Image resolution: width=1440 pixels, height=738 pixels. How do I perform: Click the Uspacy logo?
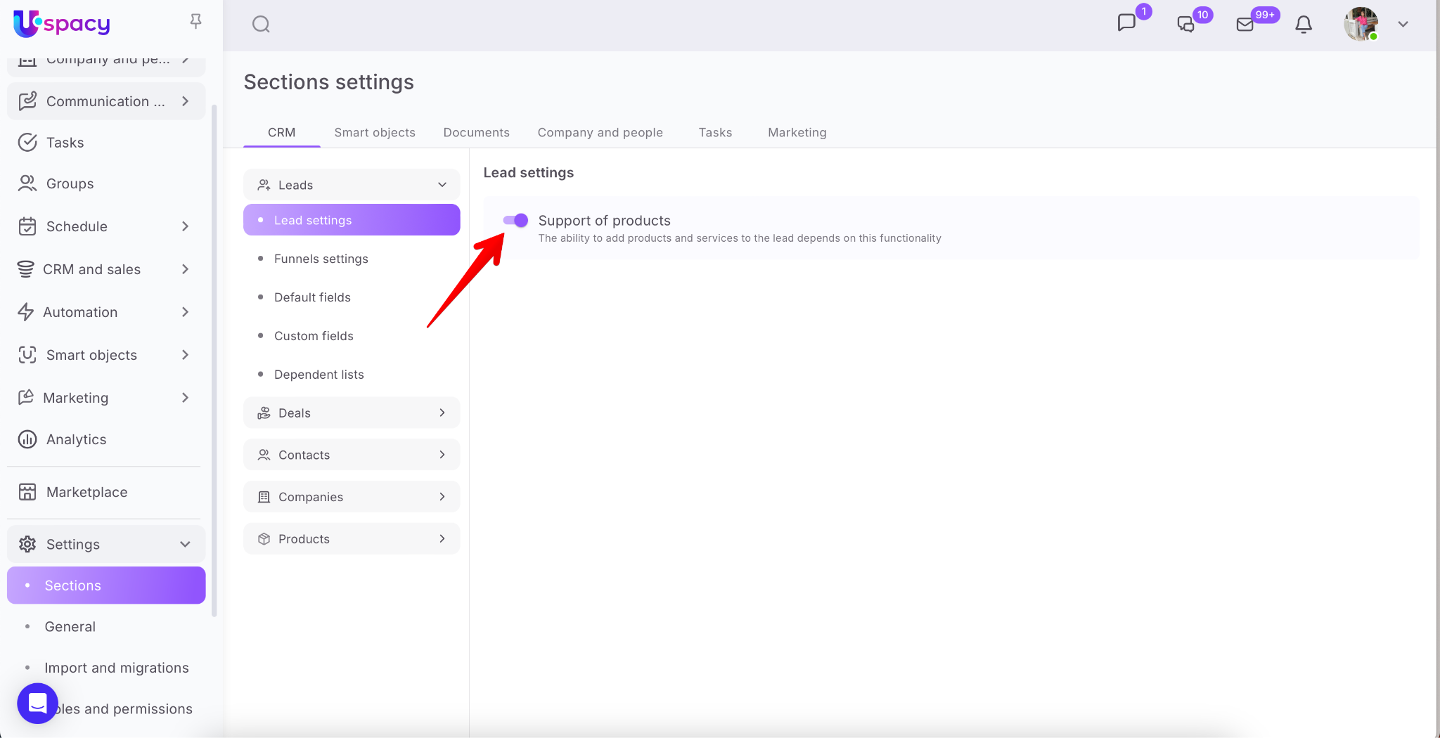62,24
